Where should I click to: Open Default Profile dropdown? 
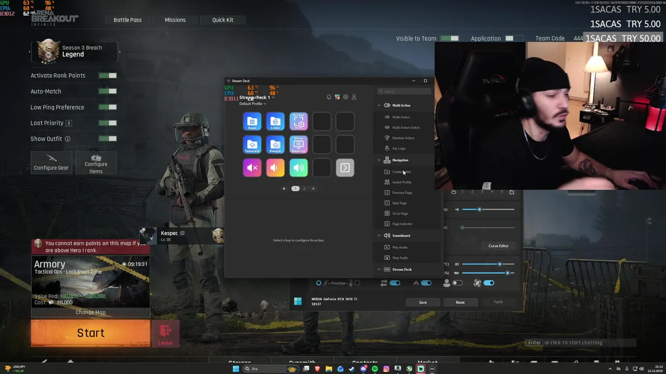pyautogui.click(x=253, y=104)
